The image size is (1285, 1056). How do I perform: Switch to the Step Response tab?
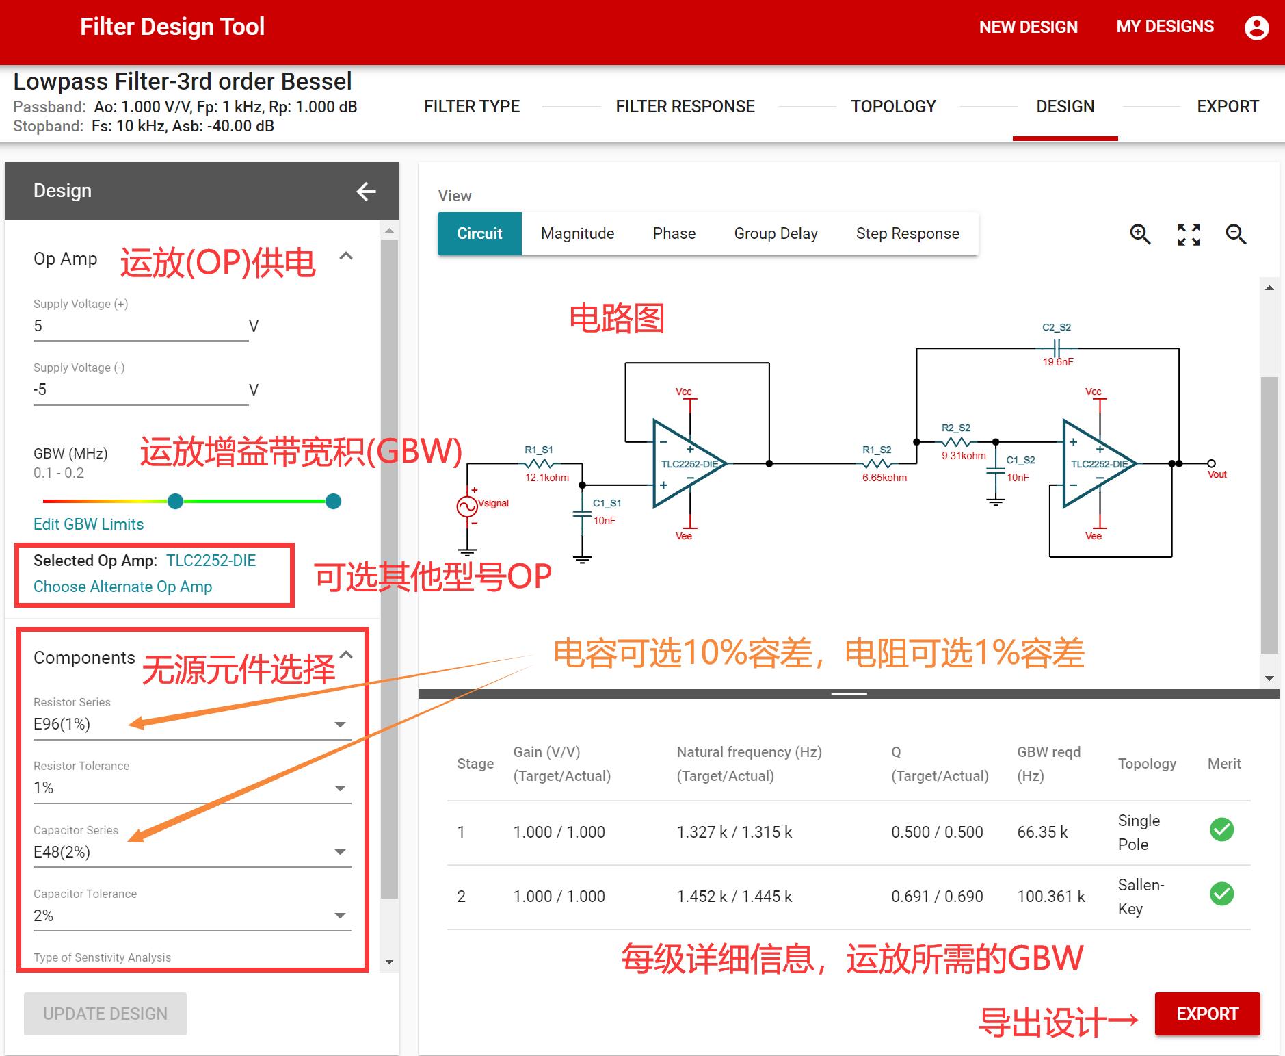click(x=908, y=234)
